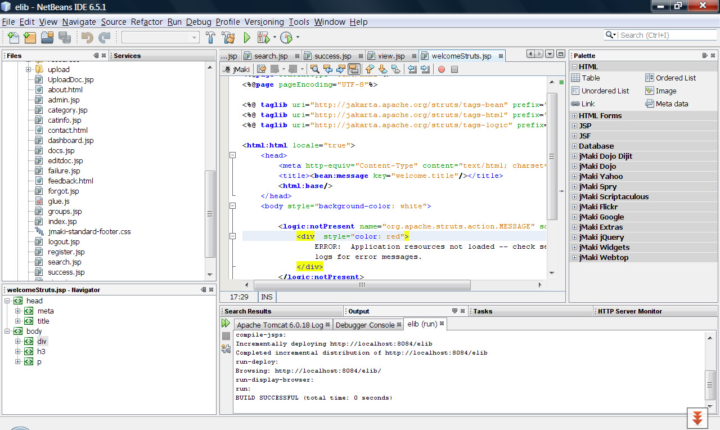Click the Save All toolbar icon
720x430 pixels.
coord(65,38)
